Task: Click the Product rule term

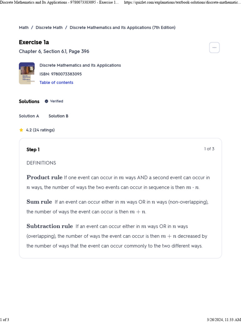Action: tap(45, 177)
